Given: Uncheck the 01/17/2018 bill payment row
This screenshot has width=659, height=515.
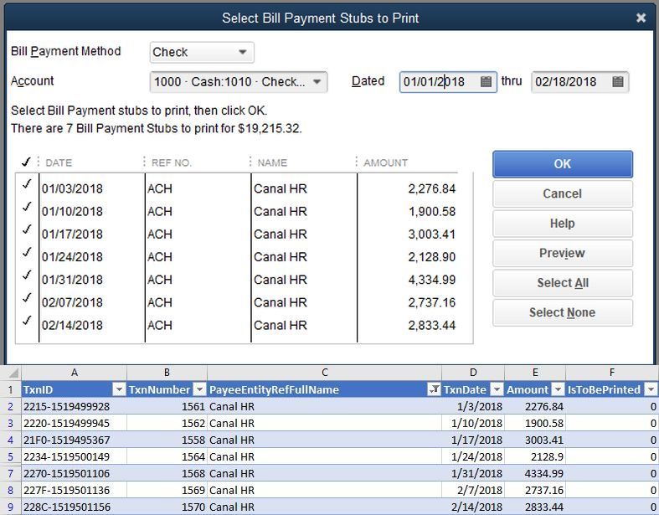Looking at the screenshot, I should coord(27,229).
